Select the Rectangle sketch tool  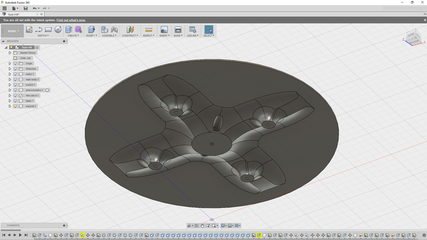coord(49,30)
